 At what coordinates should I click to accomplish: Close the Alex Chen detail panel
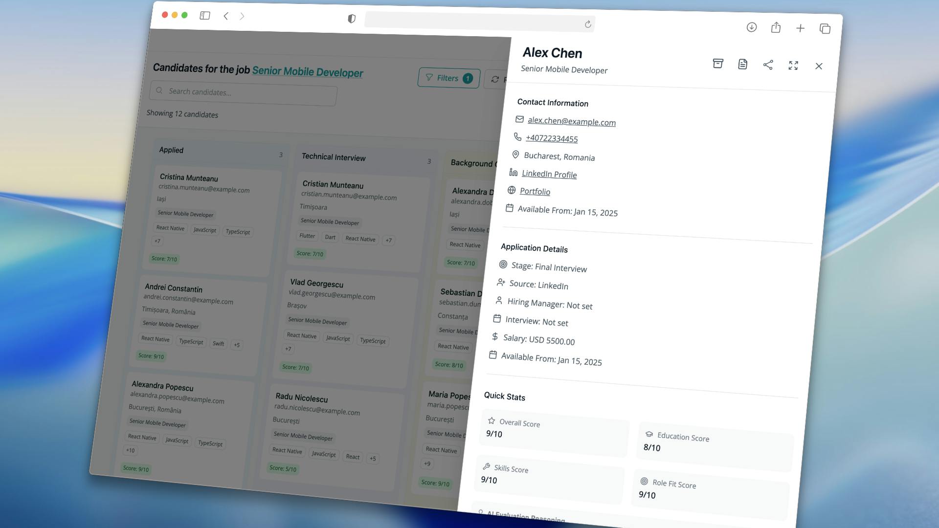coord(819,66)
